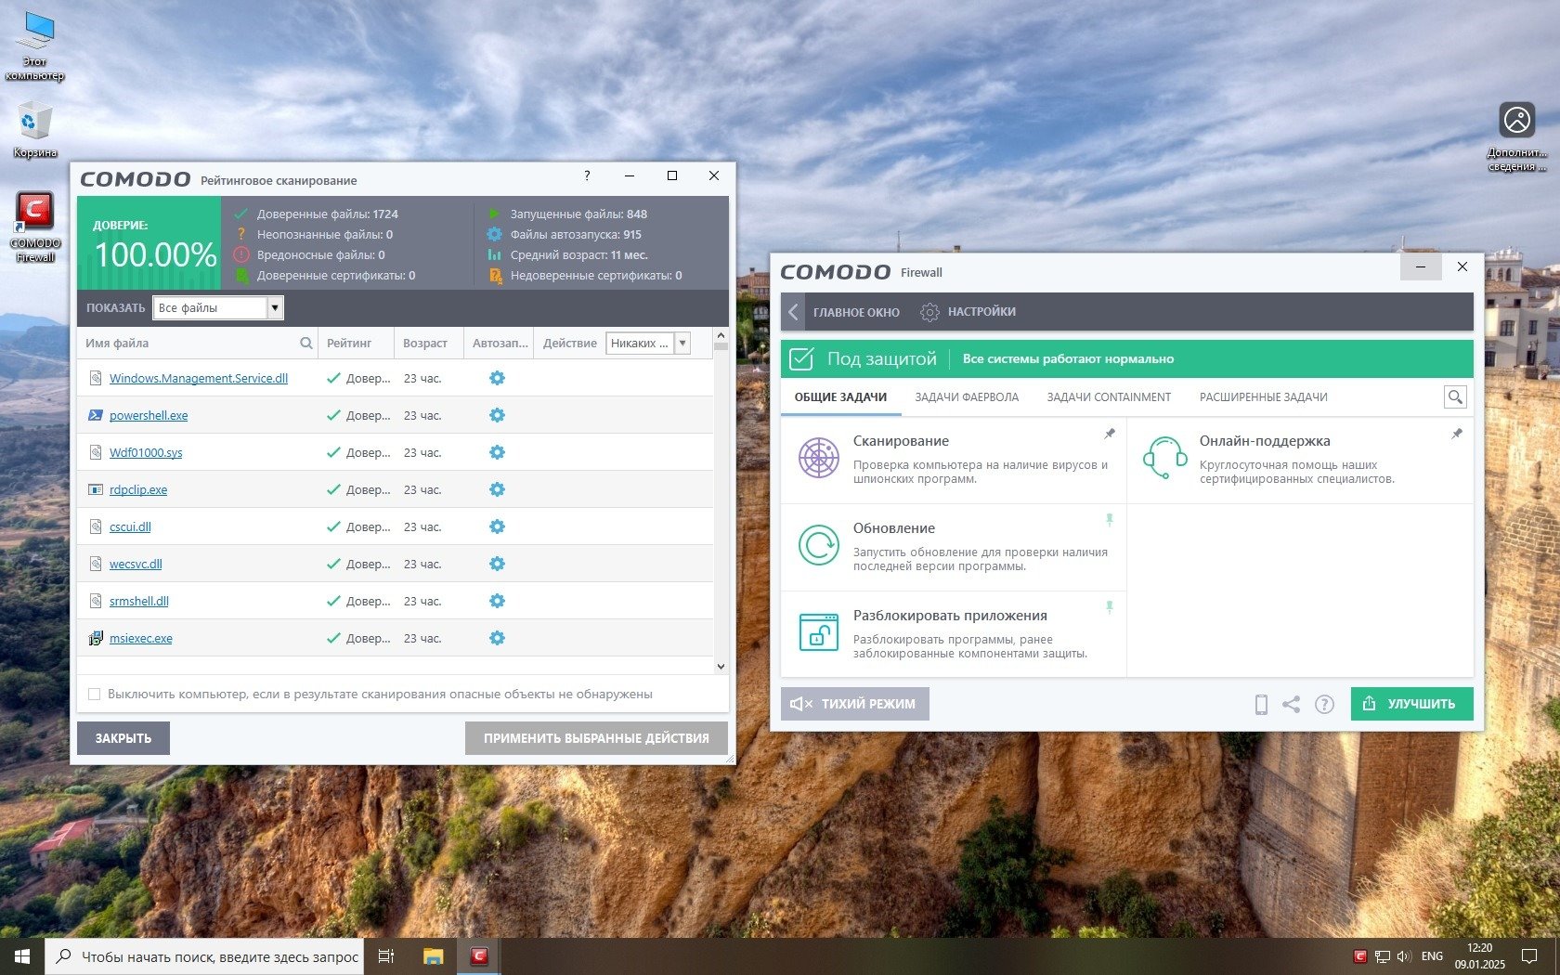Open the 'Никаких' action dropdown

[x=682, y=344]
